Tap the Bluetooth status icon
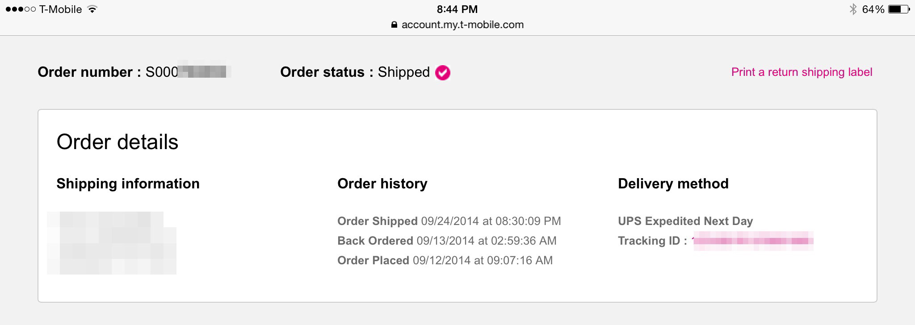Image resolution: width=915 pixels, height=325 pixels. point(852,9)
